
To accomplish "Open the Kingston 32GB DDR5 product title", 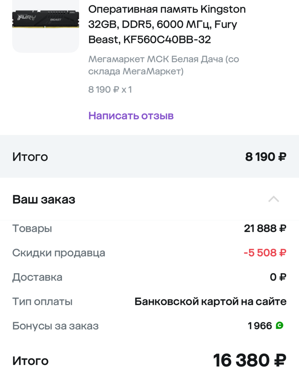I will [x=167, y=25].
